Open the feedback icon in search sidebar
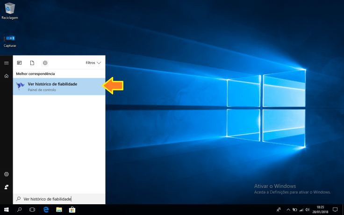The image size is (344, 215). tap(7, 186)
